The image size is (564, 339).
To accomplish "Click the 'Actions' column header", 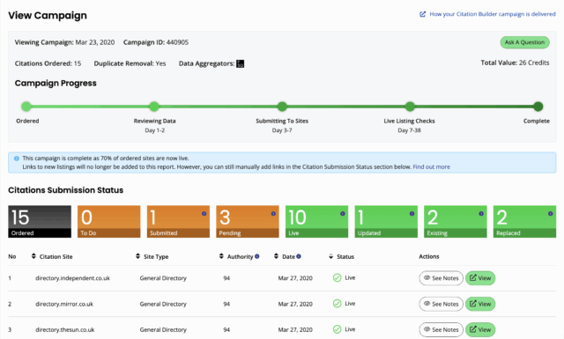I will click(x=429, y=256).
